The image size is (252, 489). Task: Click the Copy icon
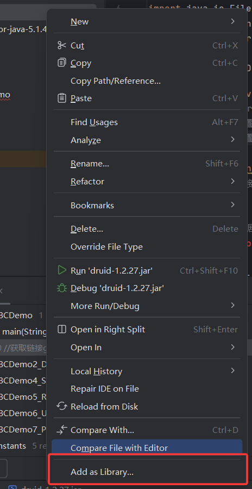[62, 63]
